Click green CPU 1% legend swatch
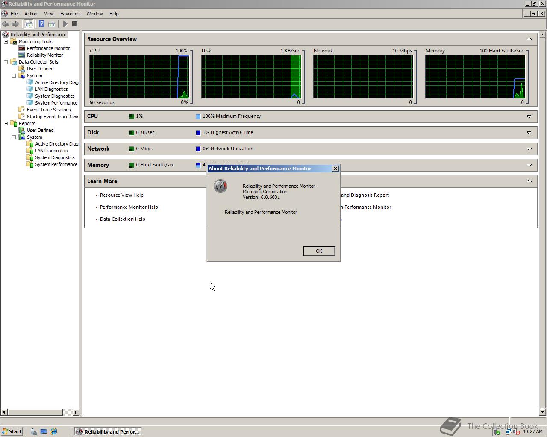Image resolution: width=547 pixels, height=437 pixels. 132,117
